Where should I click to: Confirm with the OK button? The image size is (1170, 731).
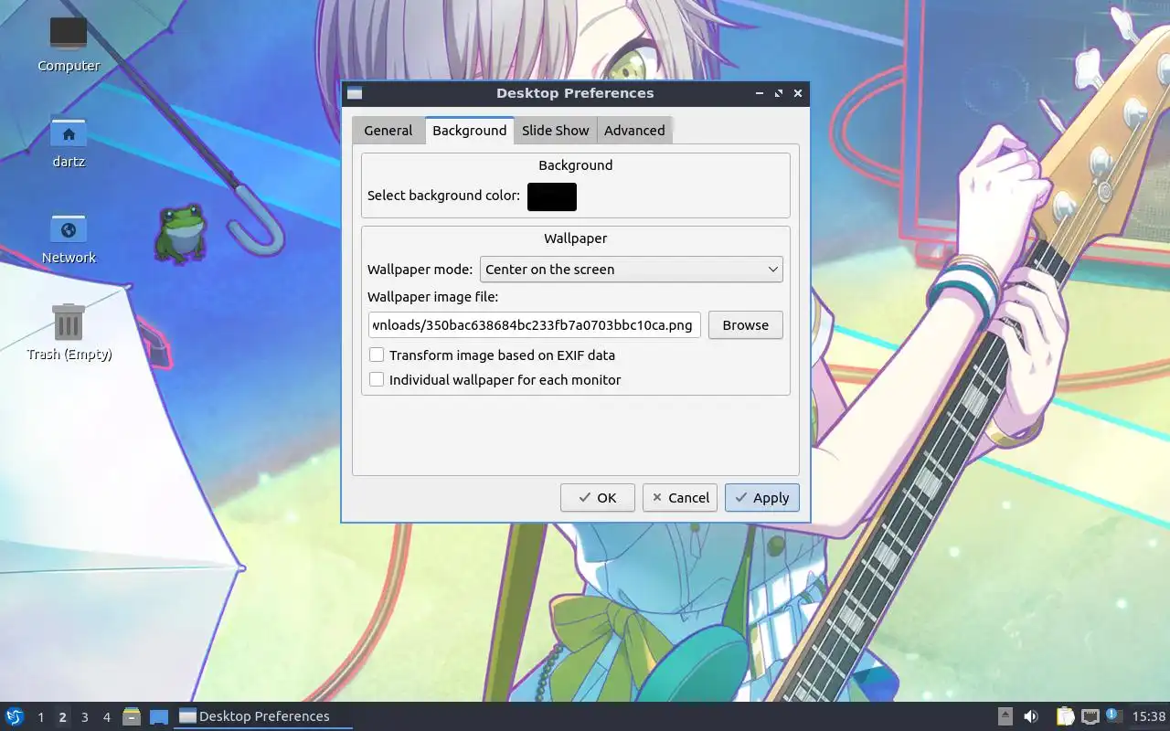click(598, 498)
